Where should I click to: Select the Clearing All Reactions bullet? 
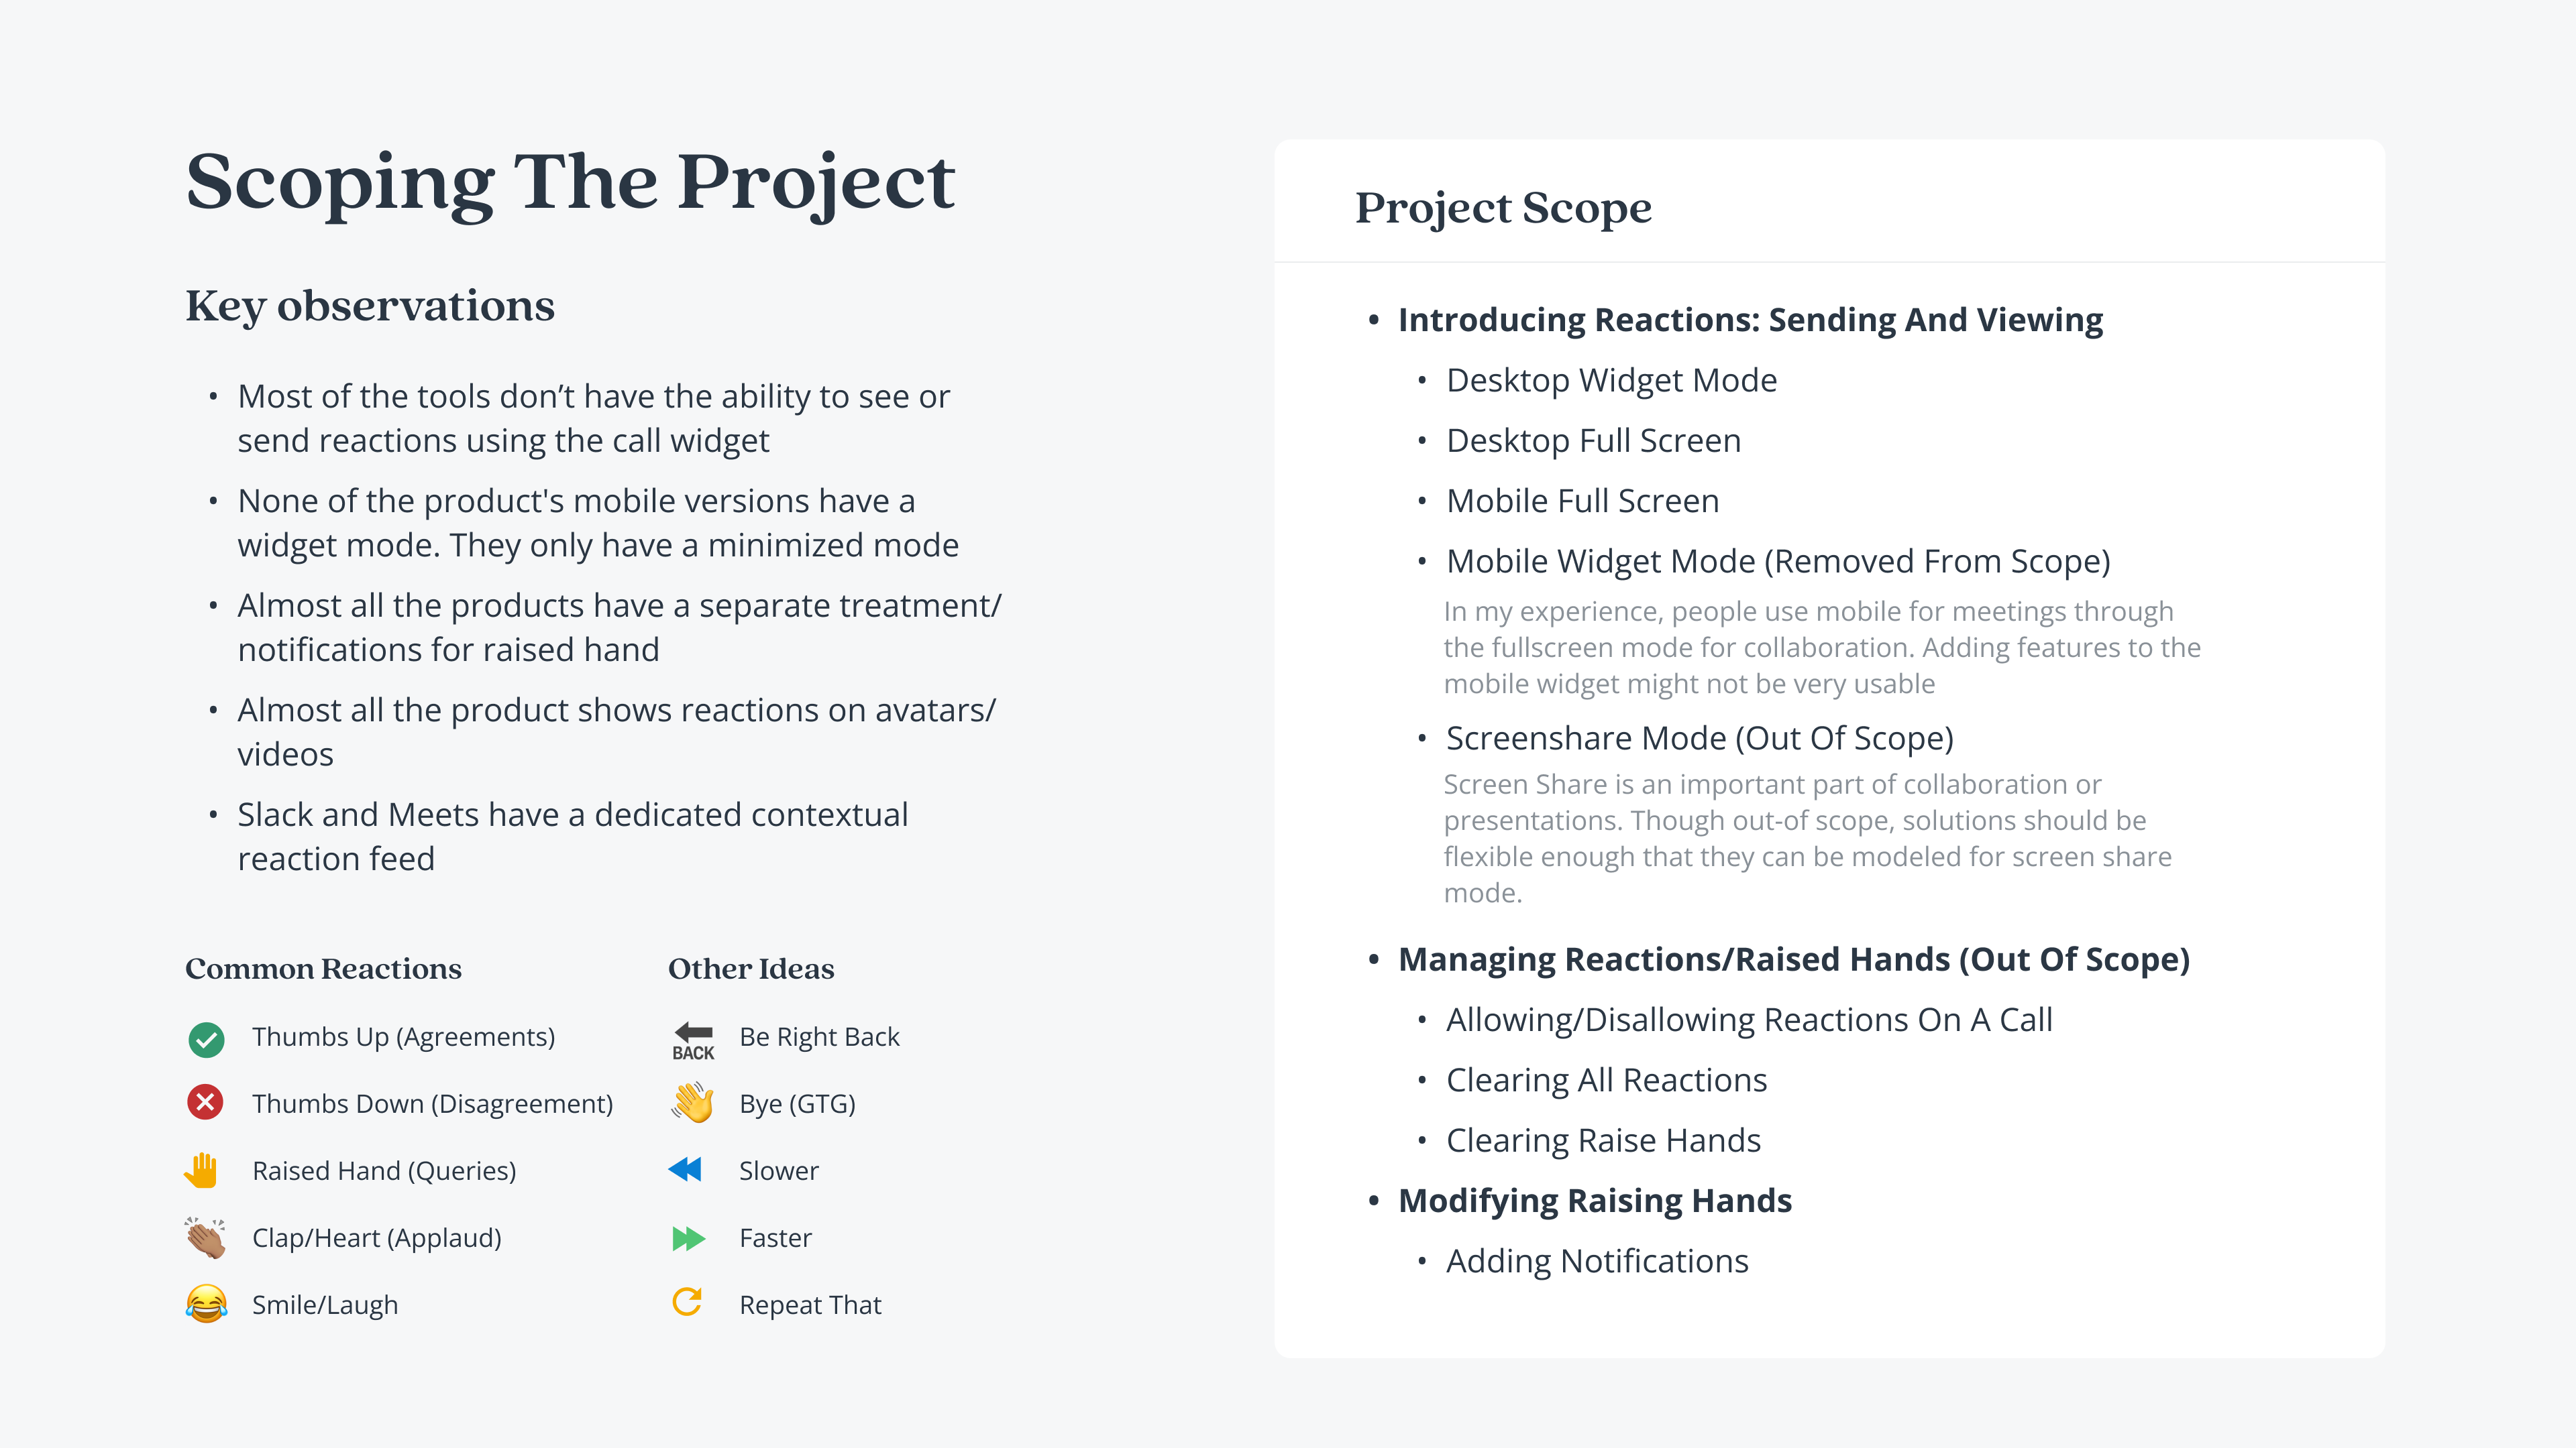pyautogui.click(x=1606, y=1080)
